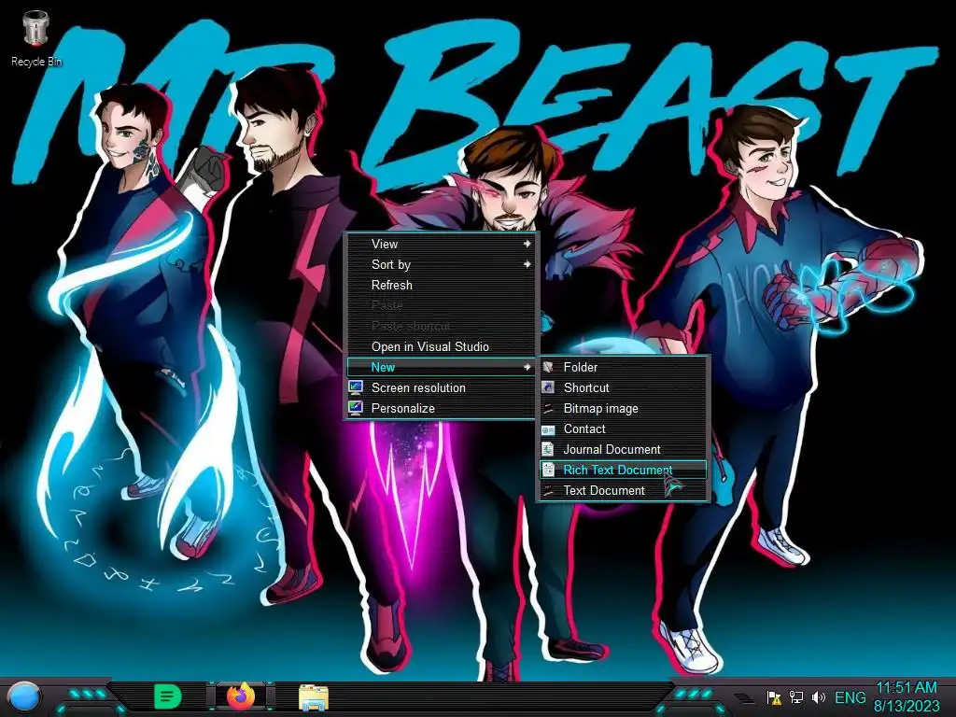Create a new Folder
Viewport: 956px width, 717px height.
coord(623,367)
